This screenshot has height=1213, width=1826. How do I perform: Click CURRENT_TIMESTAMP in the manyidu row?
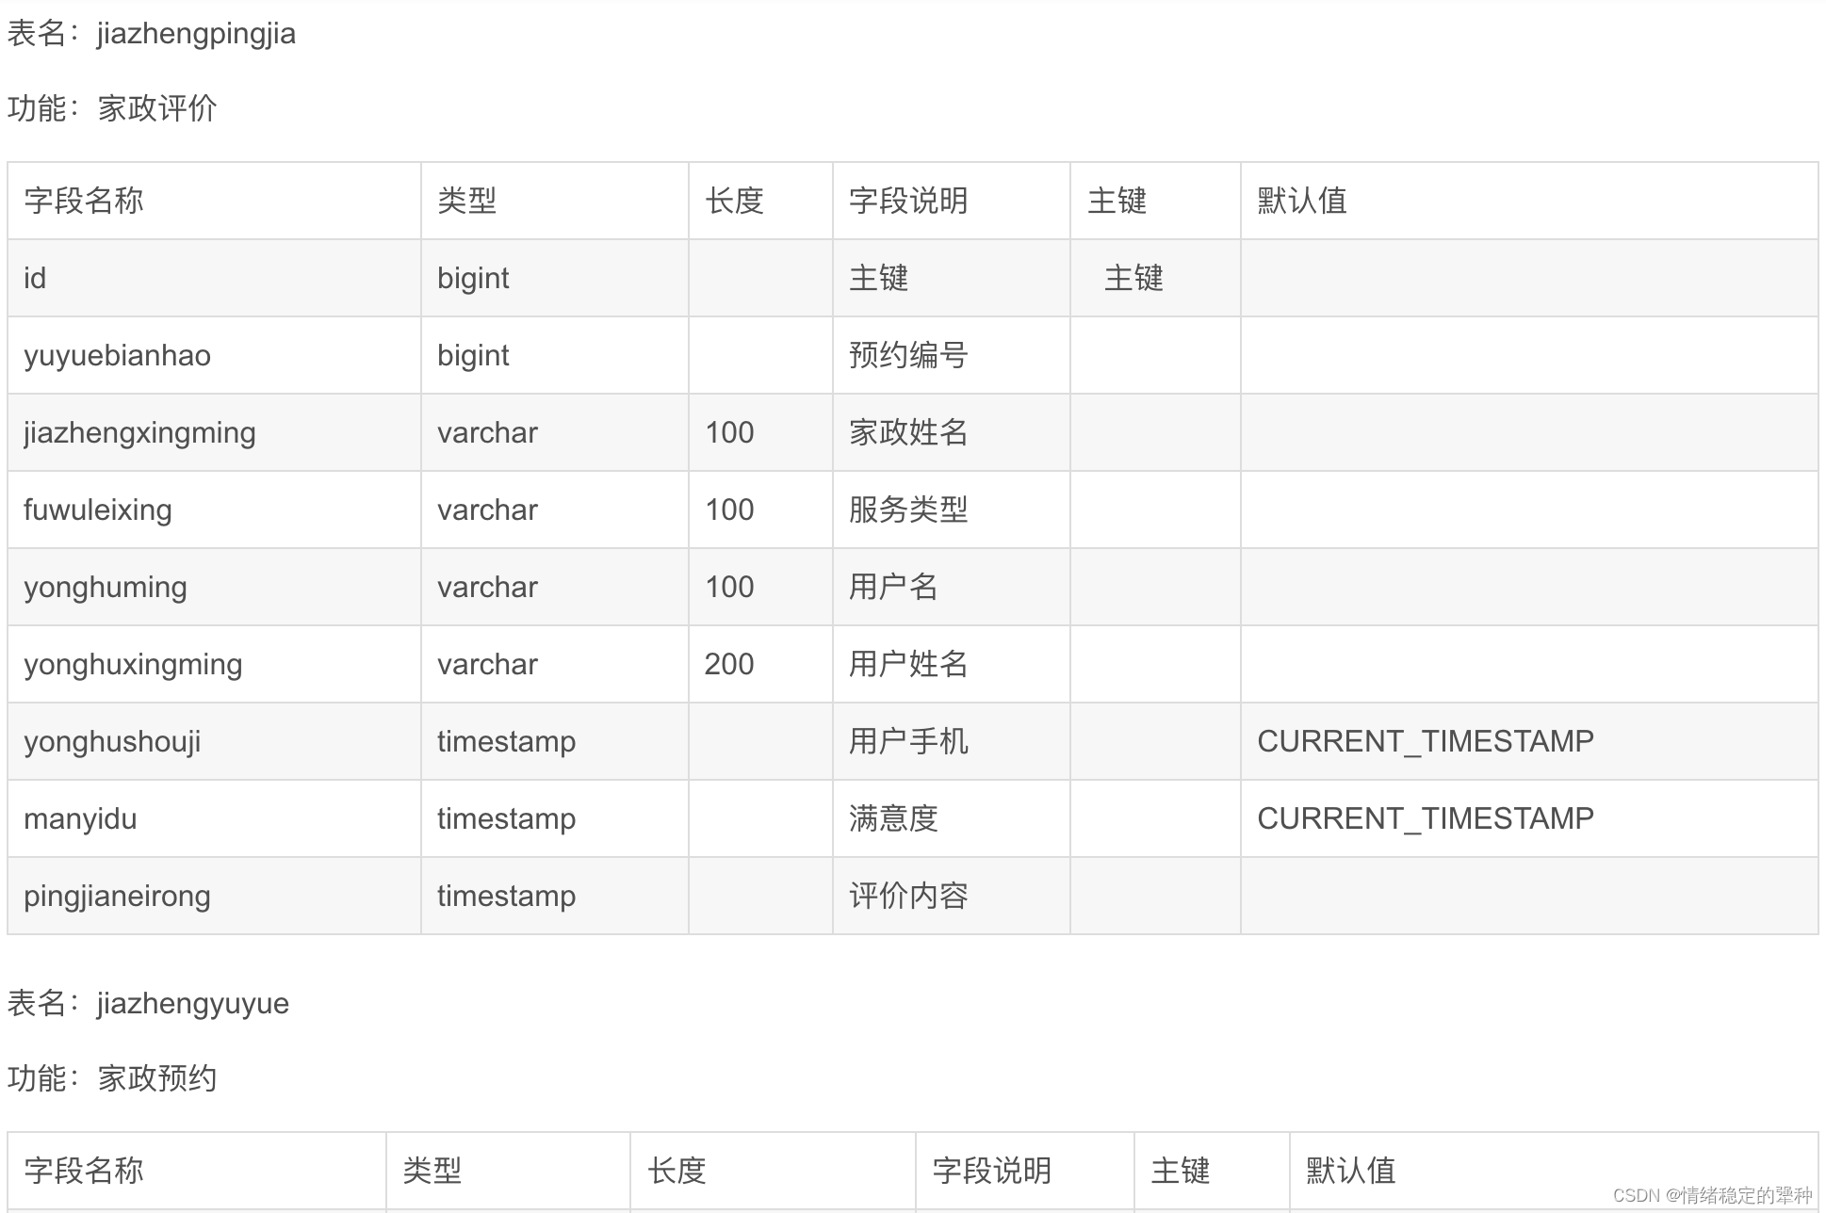pos(1426,818)
